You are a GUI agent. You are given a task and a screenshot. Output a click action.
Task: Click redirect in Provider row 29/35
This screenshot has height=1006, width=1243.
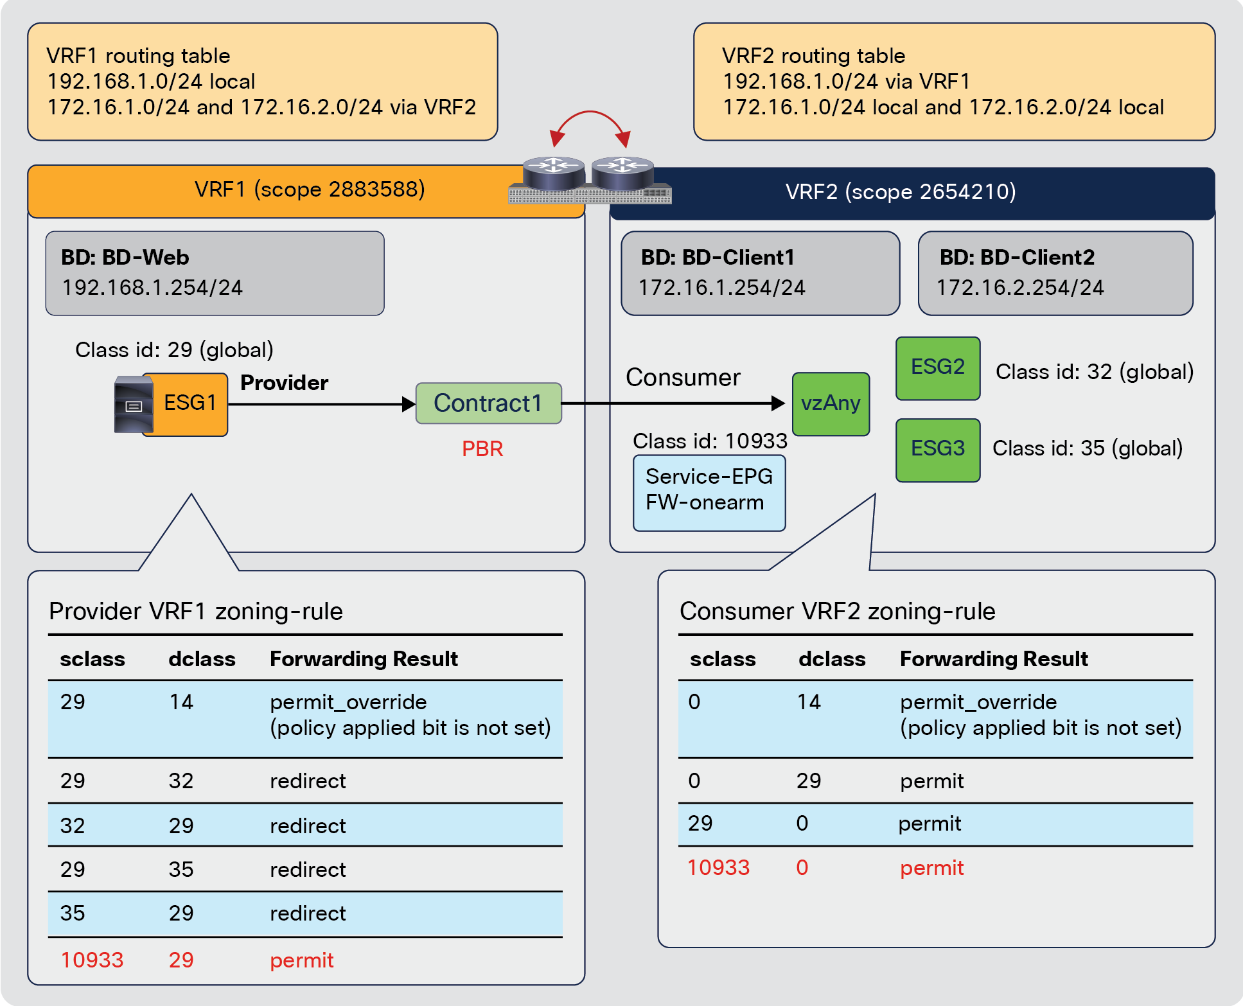click(x=308, y=870)
